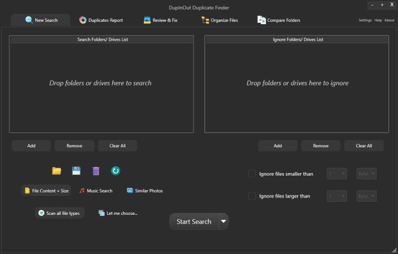Viewport: 398px width, 254px height.
Task: Open the Let me choose file types option
Action: pyautogui.click(x=118, y=213)
